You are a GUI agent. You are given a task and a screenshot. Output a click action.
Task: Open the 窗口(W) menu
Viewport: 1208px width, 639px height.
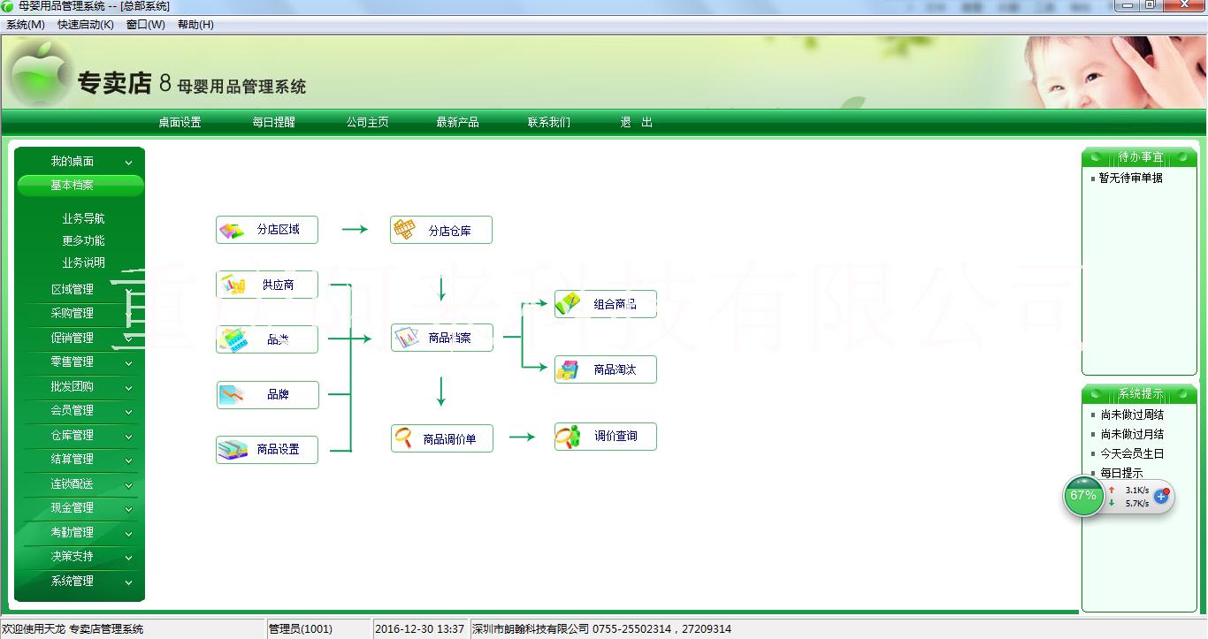pos(146,25)
